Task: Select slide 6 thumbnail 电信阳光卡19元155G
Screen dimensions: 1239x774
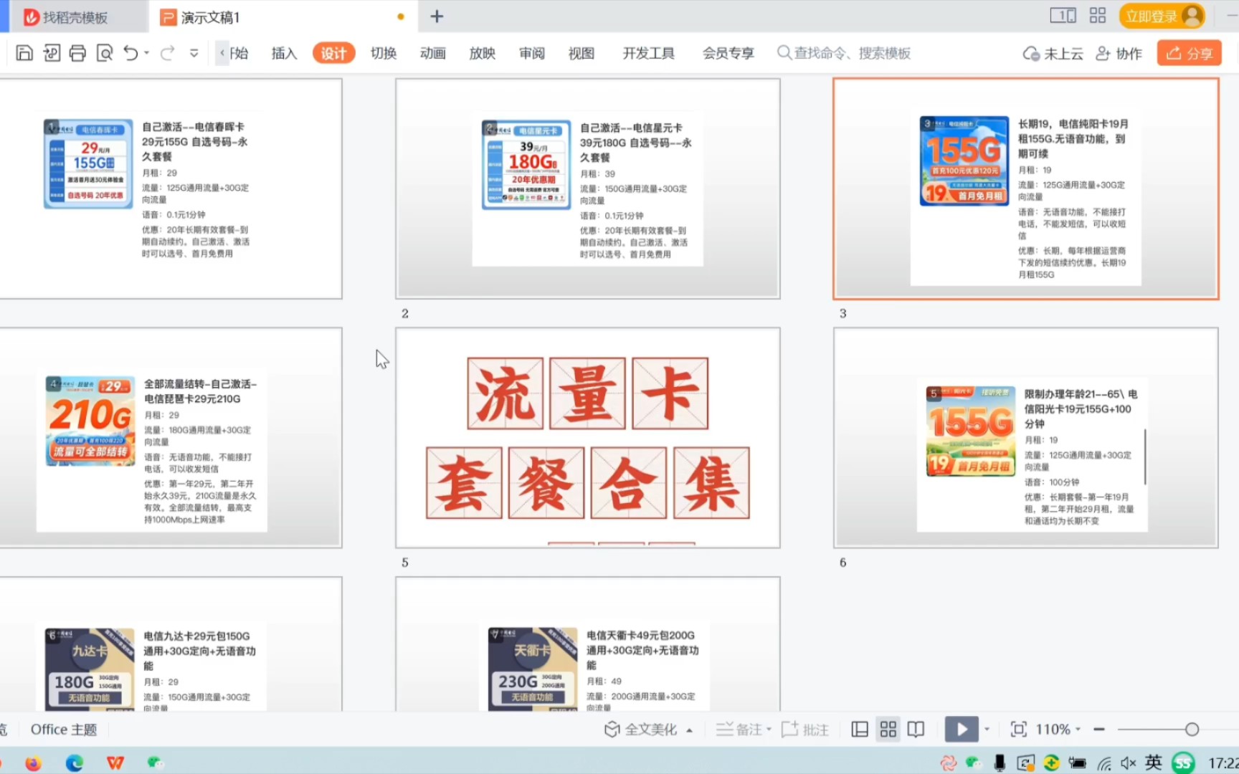Action: click(x=1026, y=438)
